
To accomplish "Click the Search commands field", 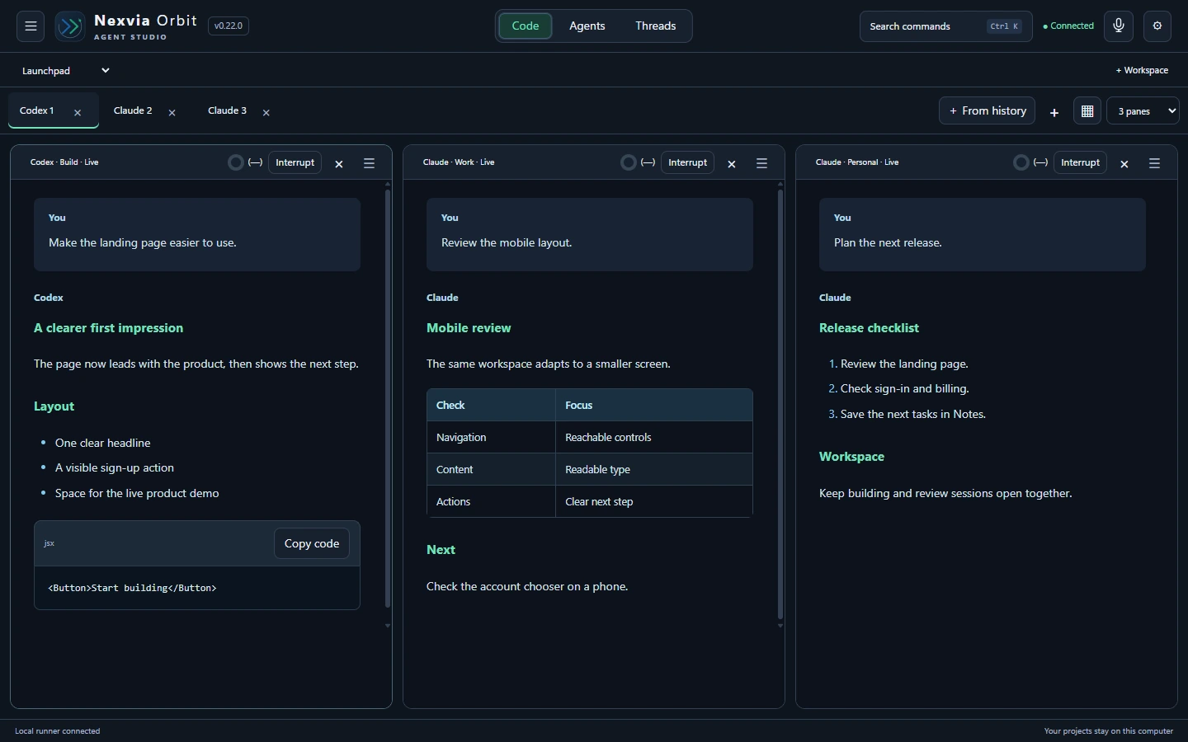I will click(945, 26).
